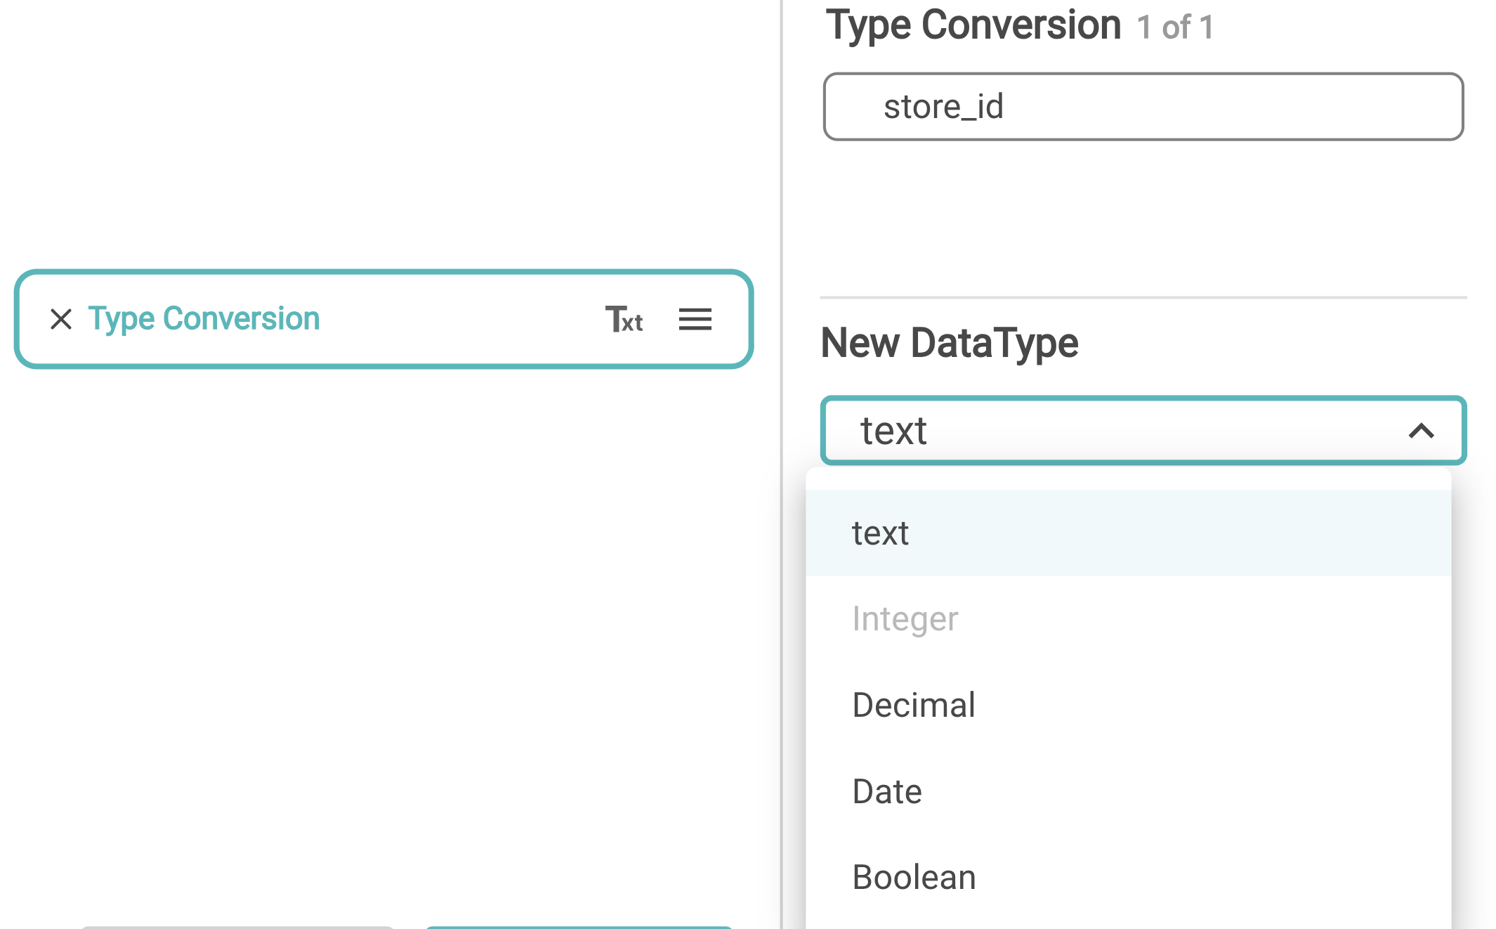The height and width of the screenshot is (929, 1496).
Task: Click the 1 of 1 counter
Action: coord(1175,28)
